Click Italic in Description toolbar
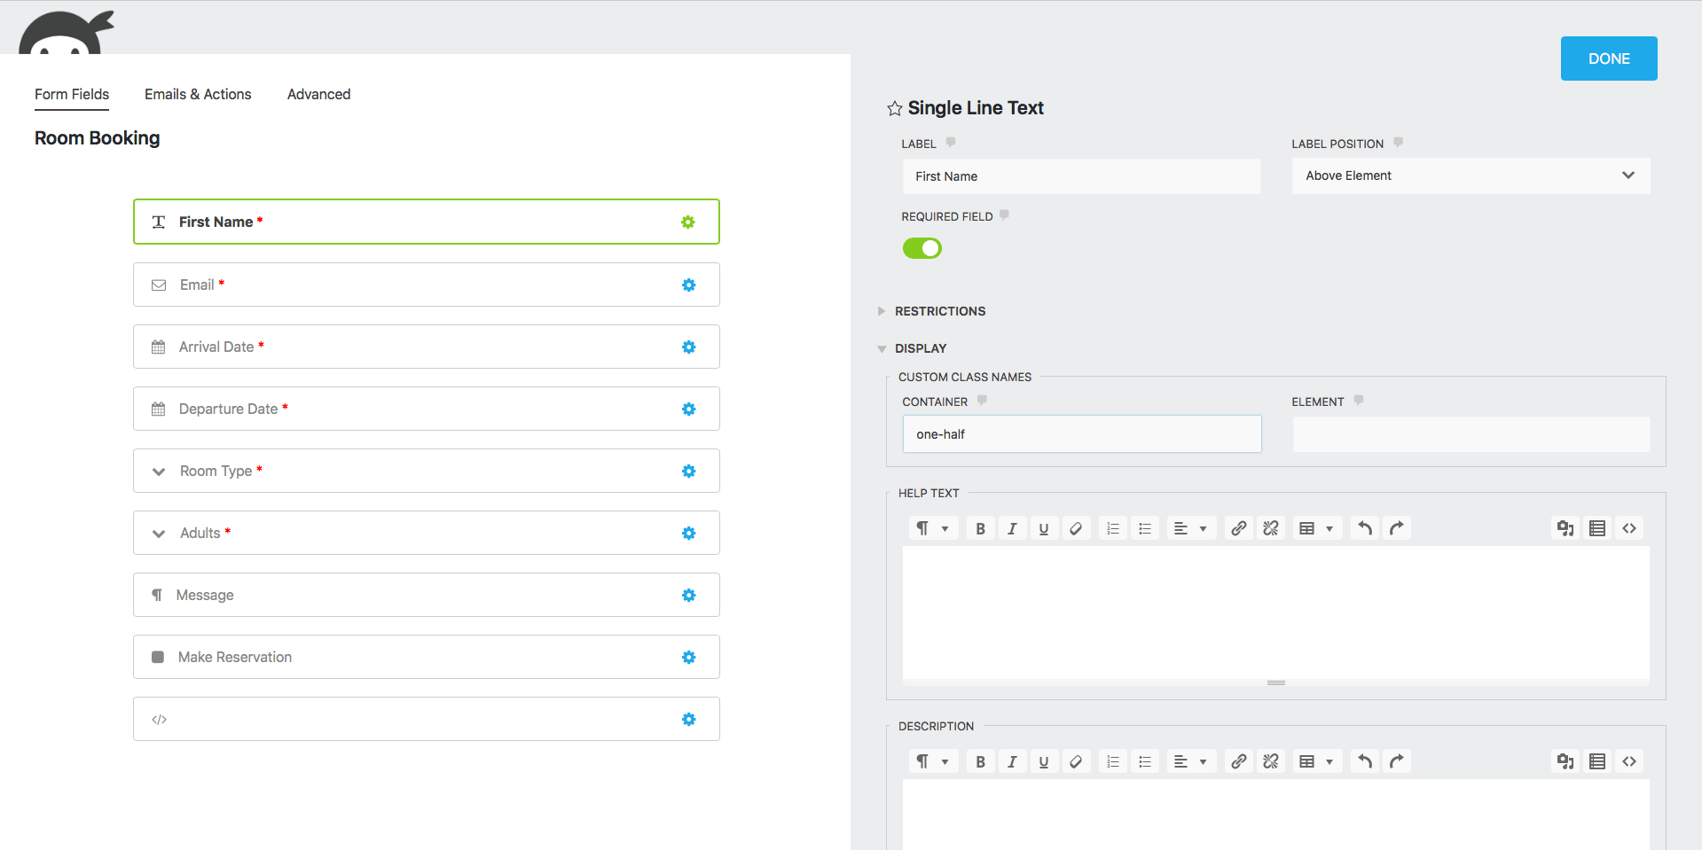 [x=1012, y=761]
